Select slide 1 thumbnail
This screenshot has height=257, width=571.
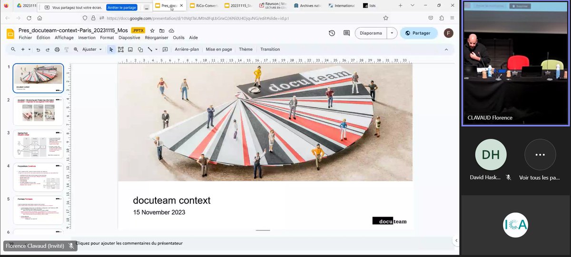(38, 78)
